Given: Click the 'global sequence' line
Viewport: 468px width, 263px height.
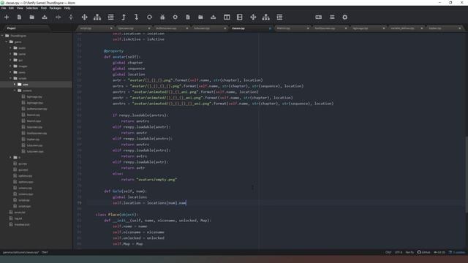Looking at the screenshot, I should pos(129,69).
